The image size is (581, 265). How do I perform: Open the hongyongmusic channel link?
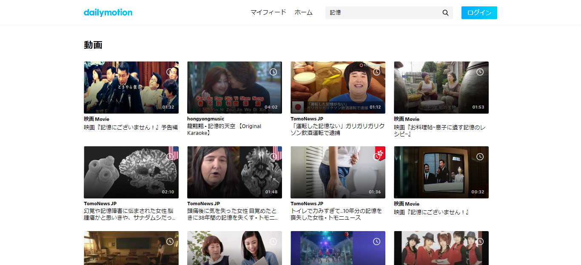tap(205, 119)
